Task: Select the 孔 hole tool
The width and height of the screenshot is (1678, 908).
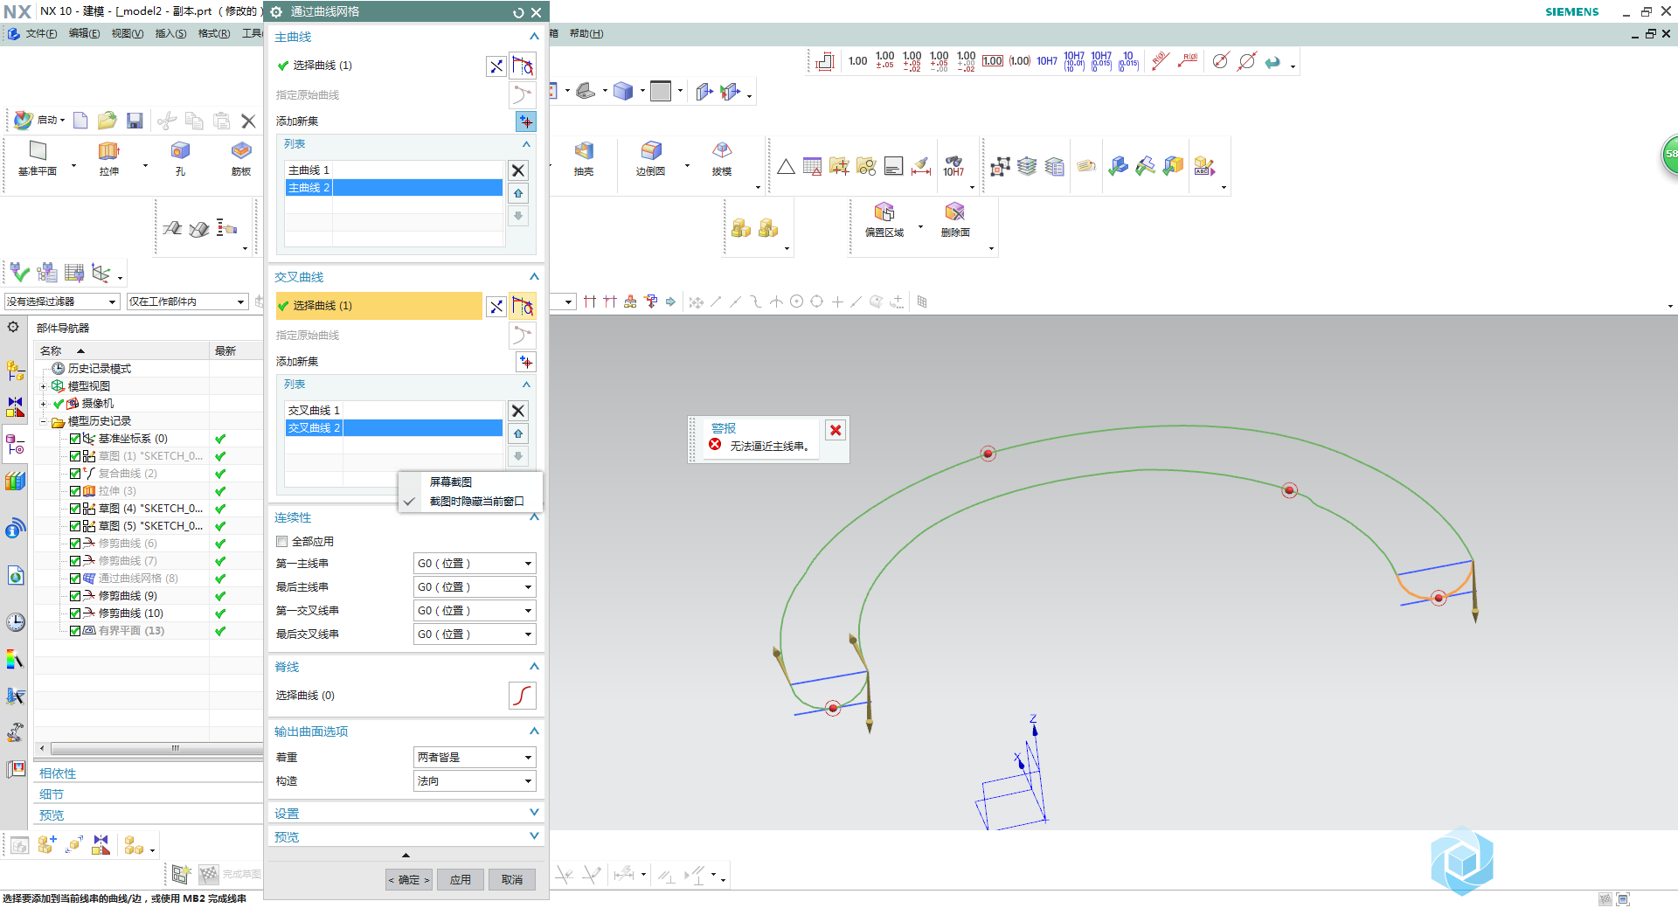Action: tap(180, 158)
